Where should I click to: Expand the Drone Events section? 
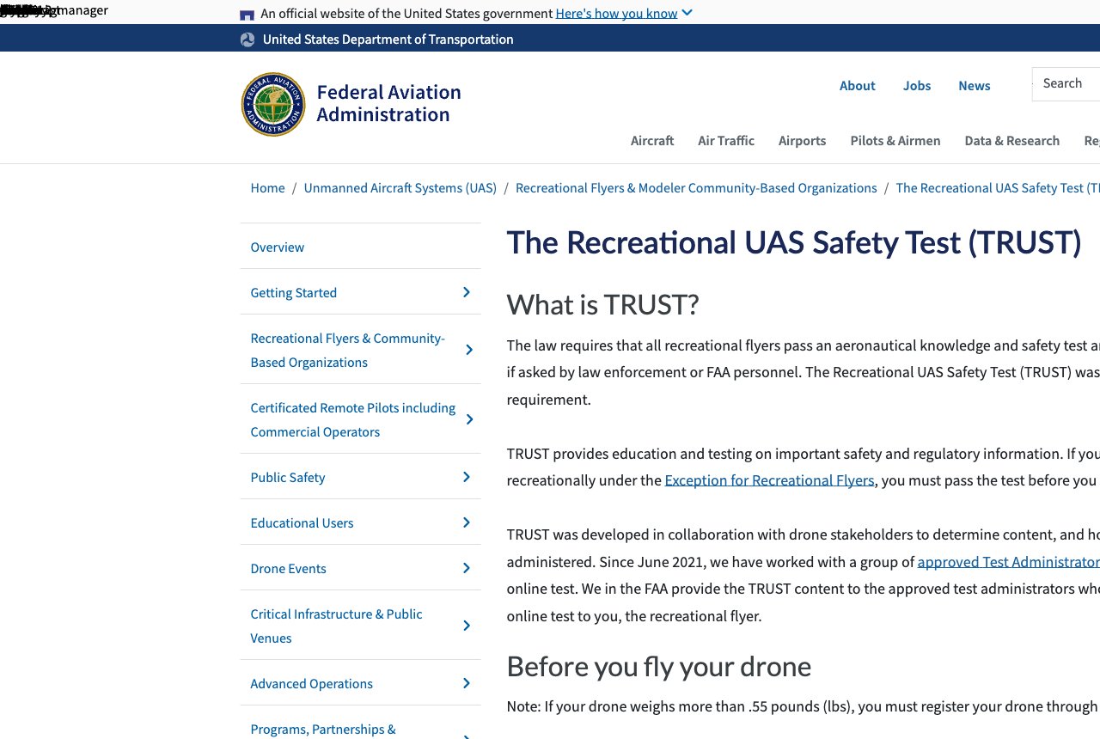(467, 567)
